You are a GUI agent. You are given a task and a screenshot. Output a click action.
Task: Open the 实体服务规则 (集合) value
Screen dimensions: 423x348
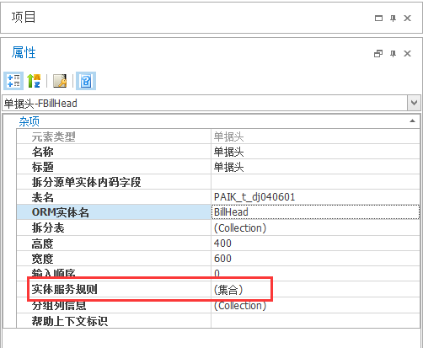(x=315, y=289)
